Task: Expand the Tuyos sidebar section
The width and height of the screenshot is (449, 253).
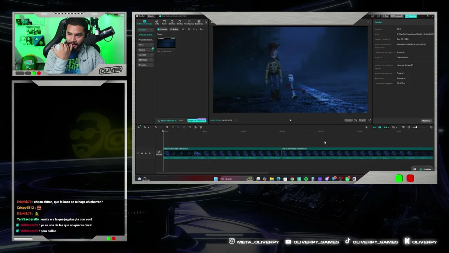Action: click(x=145, y=45)
